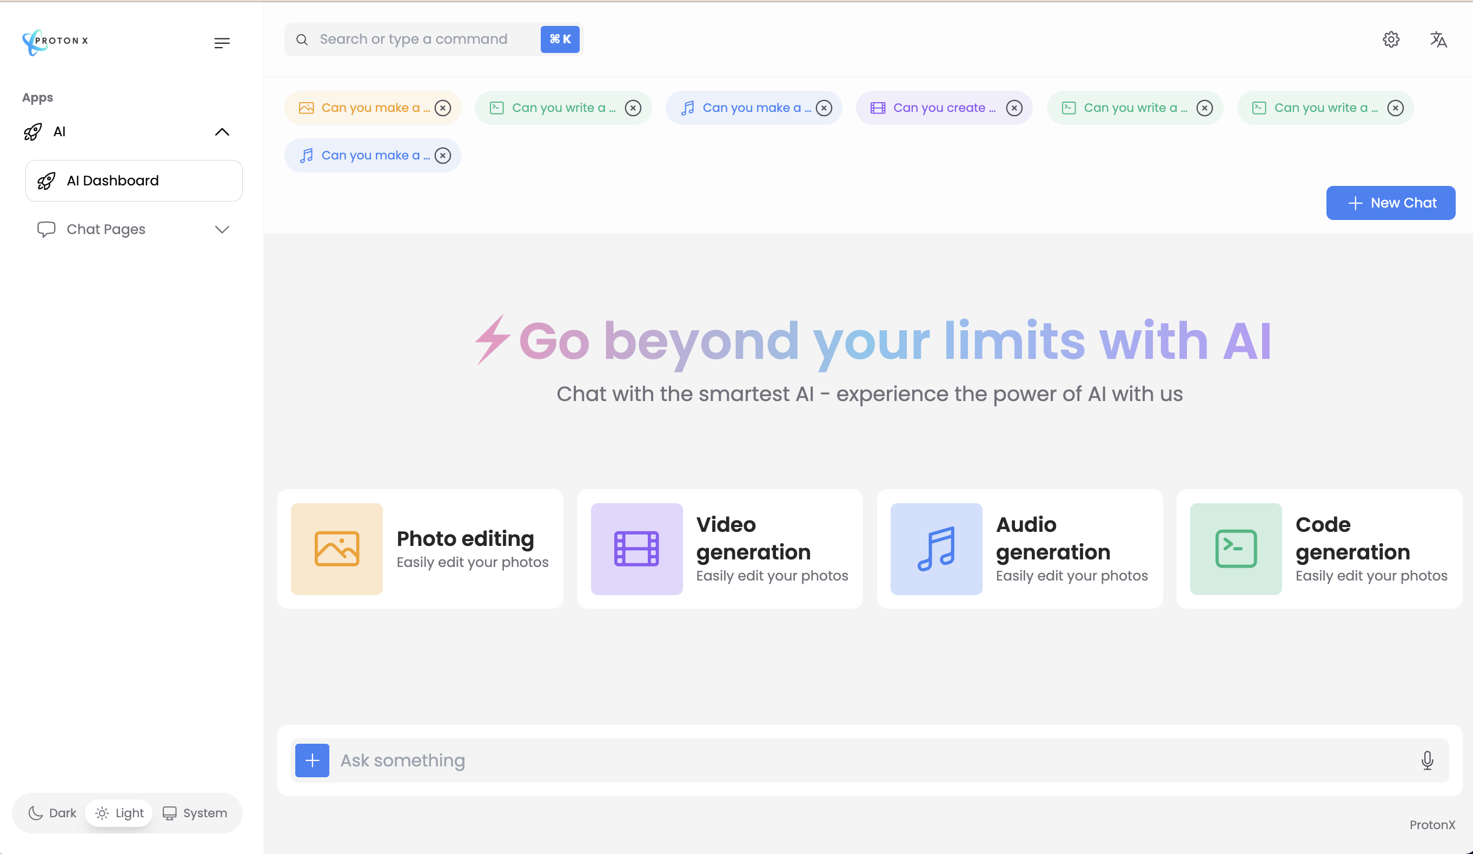Switch to Dark mode
Image resolution: width=1473 pixels, height=854 pixels.
click(x=52, y=813)
